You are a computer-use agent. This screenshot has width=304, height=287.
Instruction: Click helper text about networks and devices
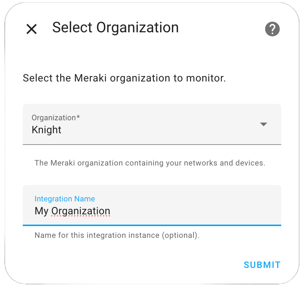(x=150, y=163)
